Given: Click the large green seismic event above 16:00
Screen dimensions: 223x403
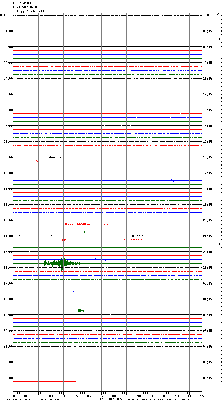Looking at the screenshot, I should tap(62, 263).
